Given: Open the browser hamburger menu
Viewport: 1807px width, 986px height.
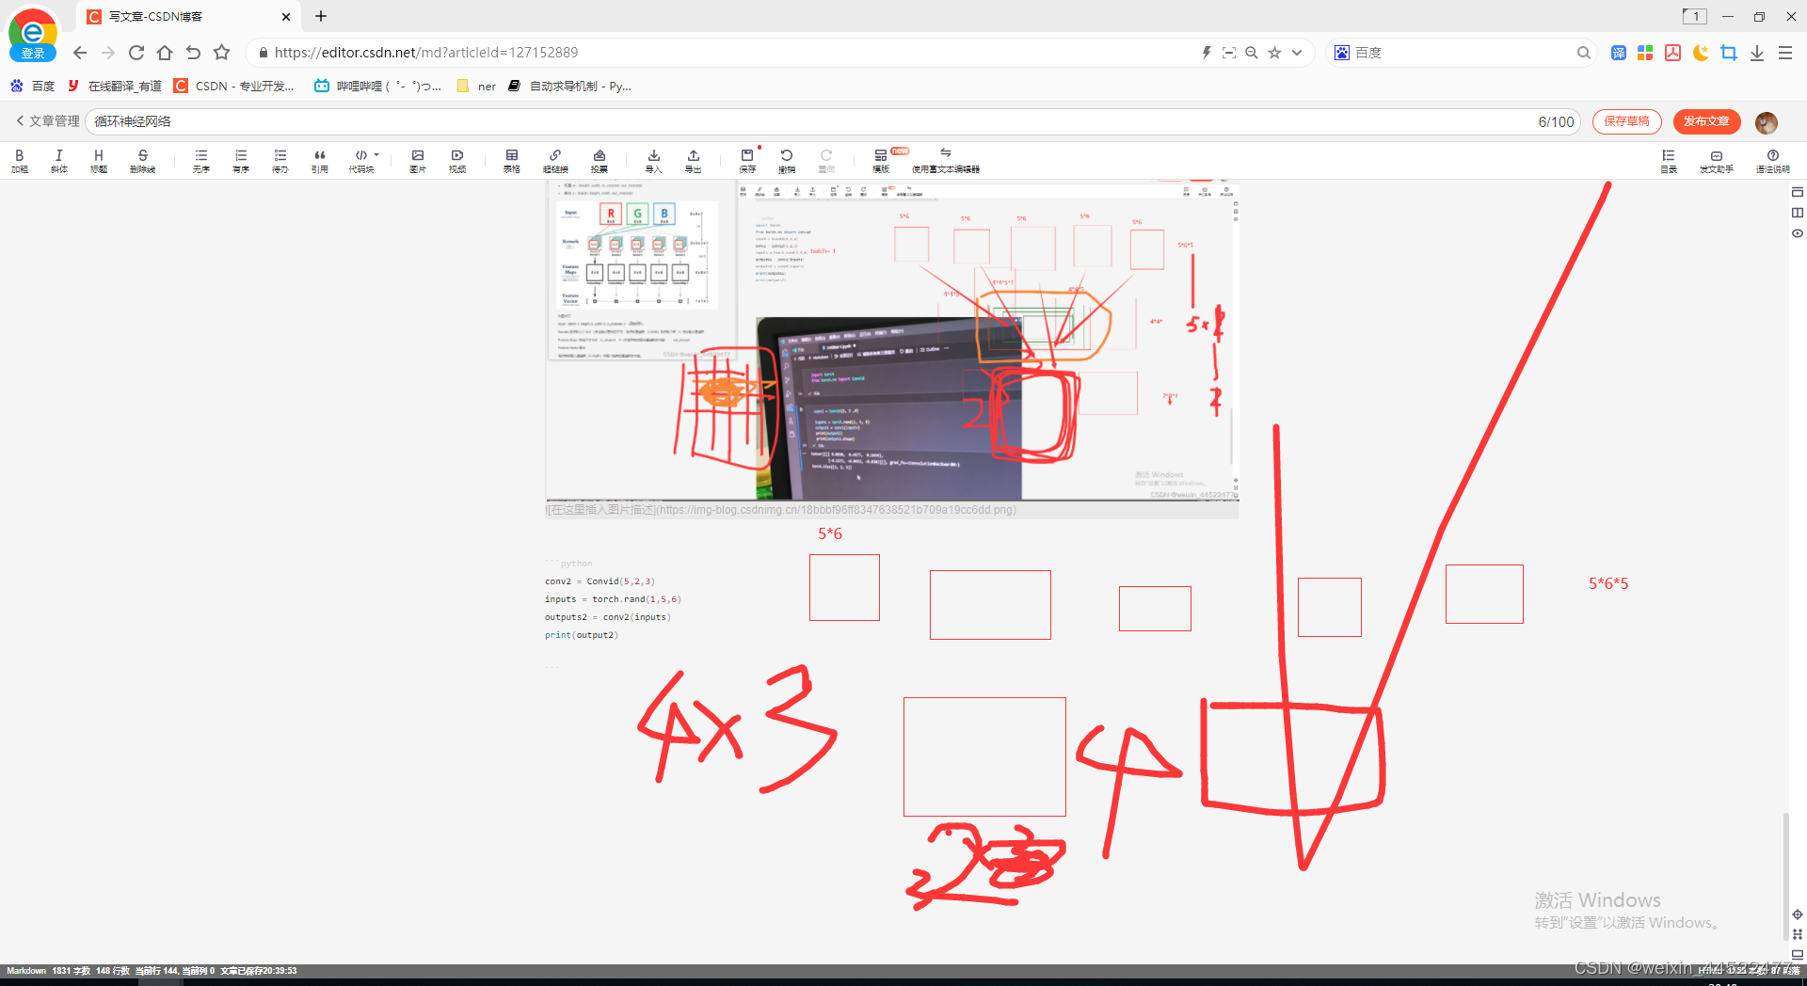Looking at the screenshot, I should tap(1785, 53).
